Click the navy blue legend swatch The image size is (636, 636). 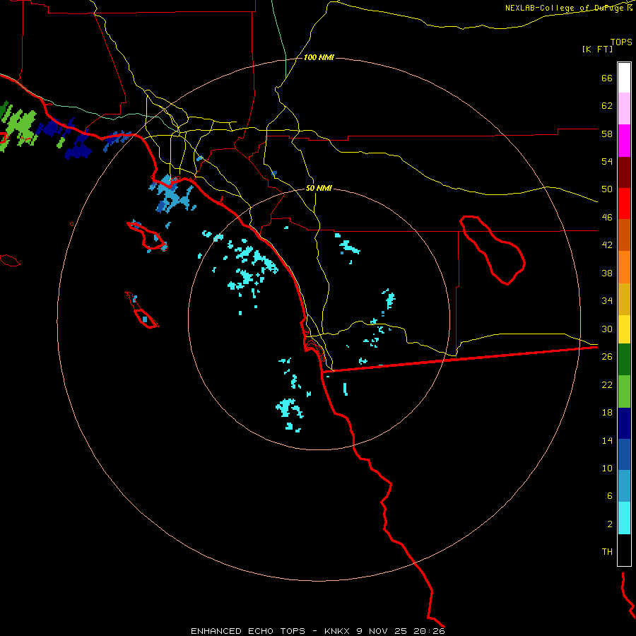click(x=624, y=423)
